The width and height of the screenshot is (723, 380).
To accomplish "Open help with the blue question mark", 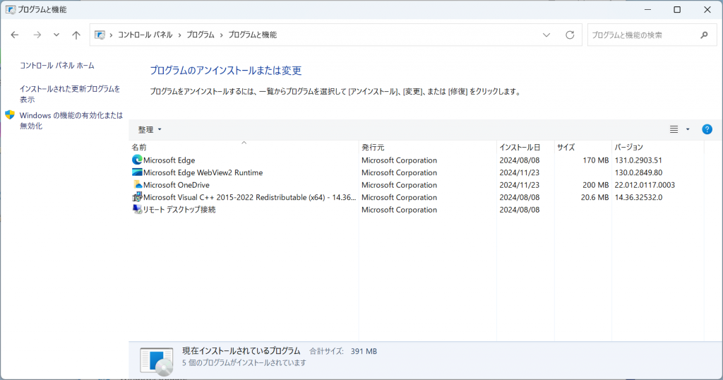I will (707, 129).
